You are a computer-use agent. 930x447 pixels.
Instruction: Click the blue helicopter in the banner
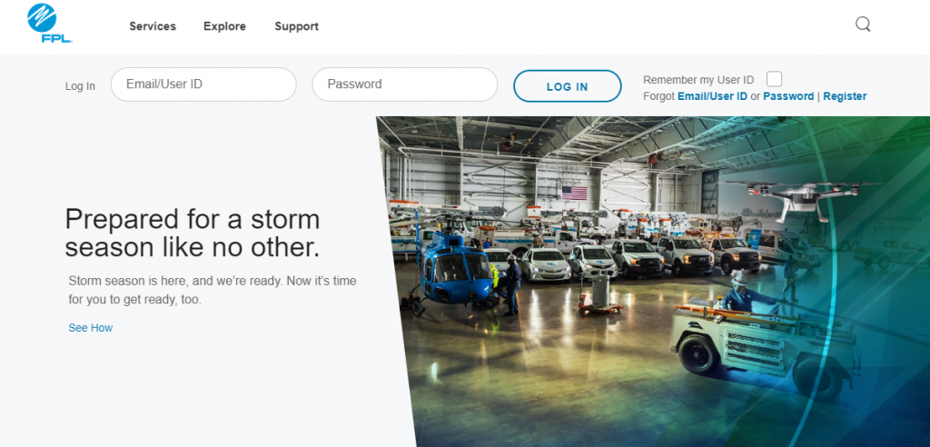coord(452,265)
